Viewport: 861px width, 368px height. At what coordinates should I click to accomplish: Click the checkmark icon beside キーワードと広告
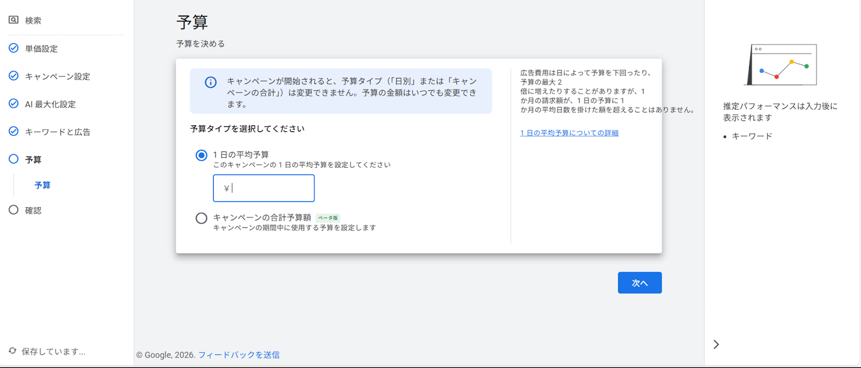[13, 131]
